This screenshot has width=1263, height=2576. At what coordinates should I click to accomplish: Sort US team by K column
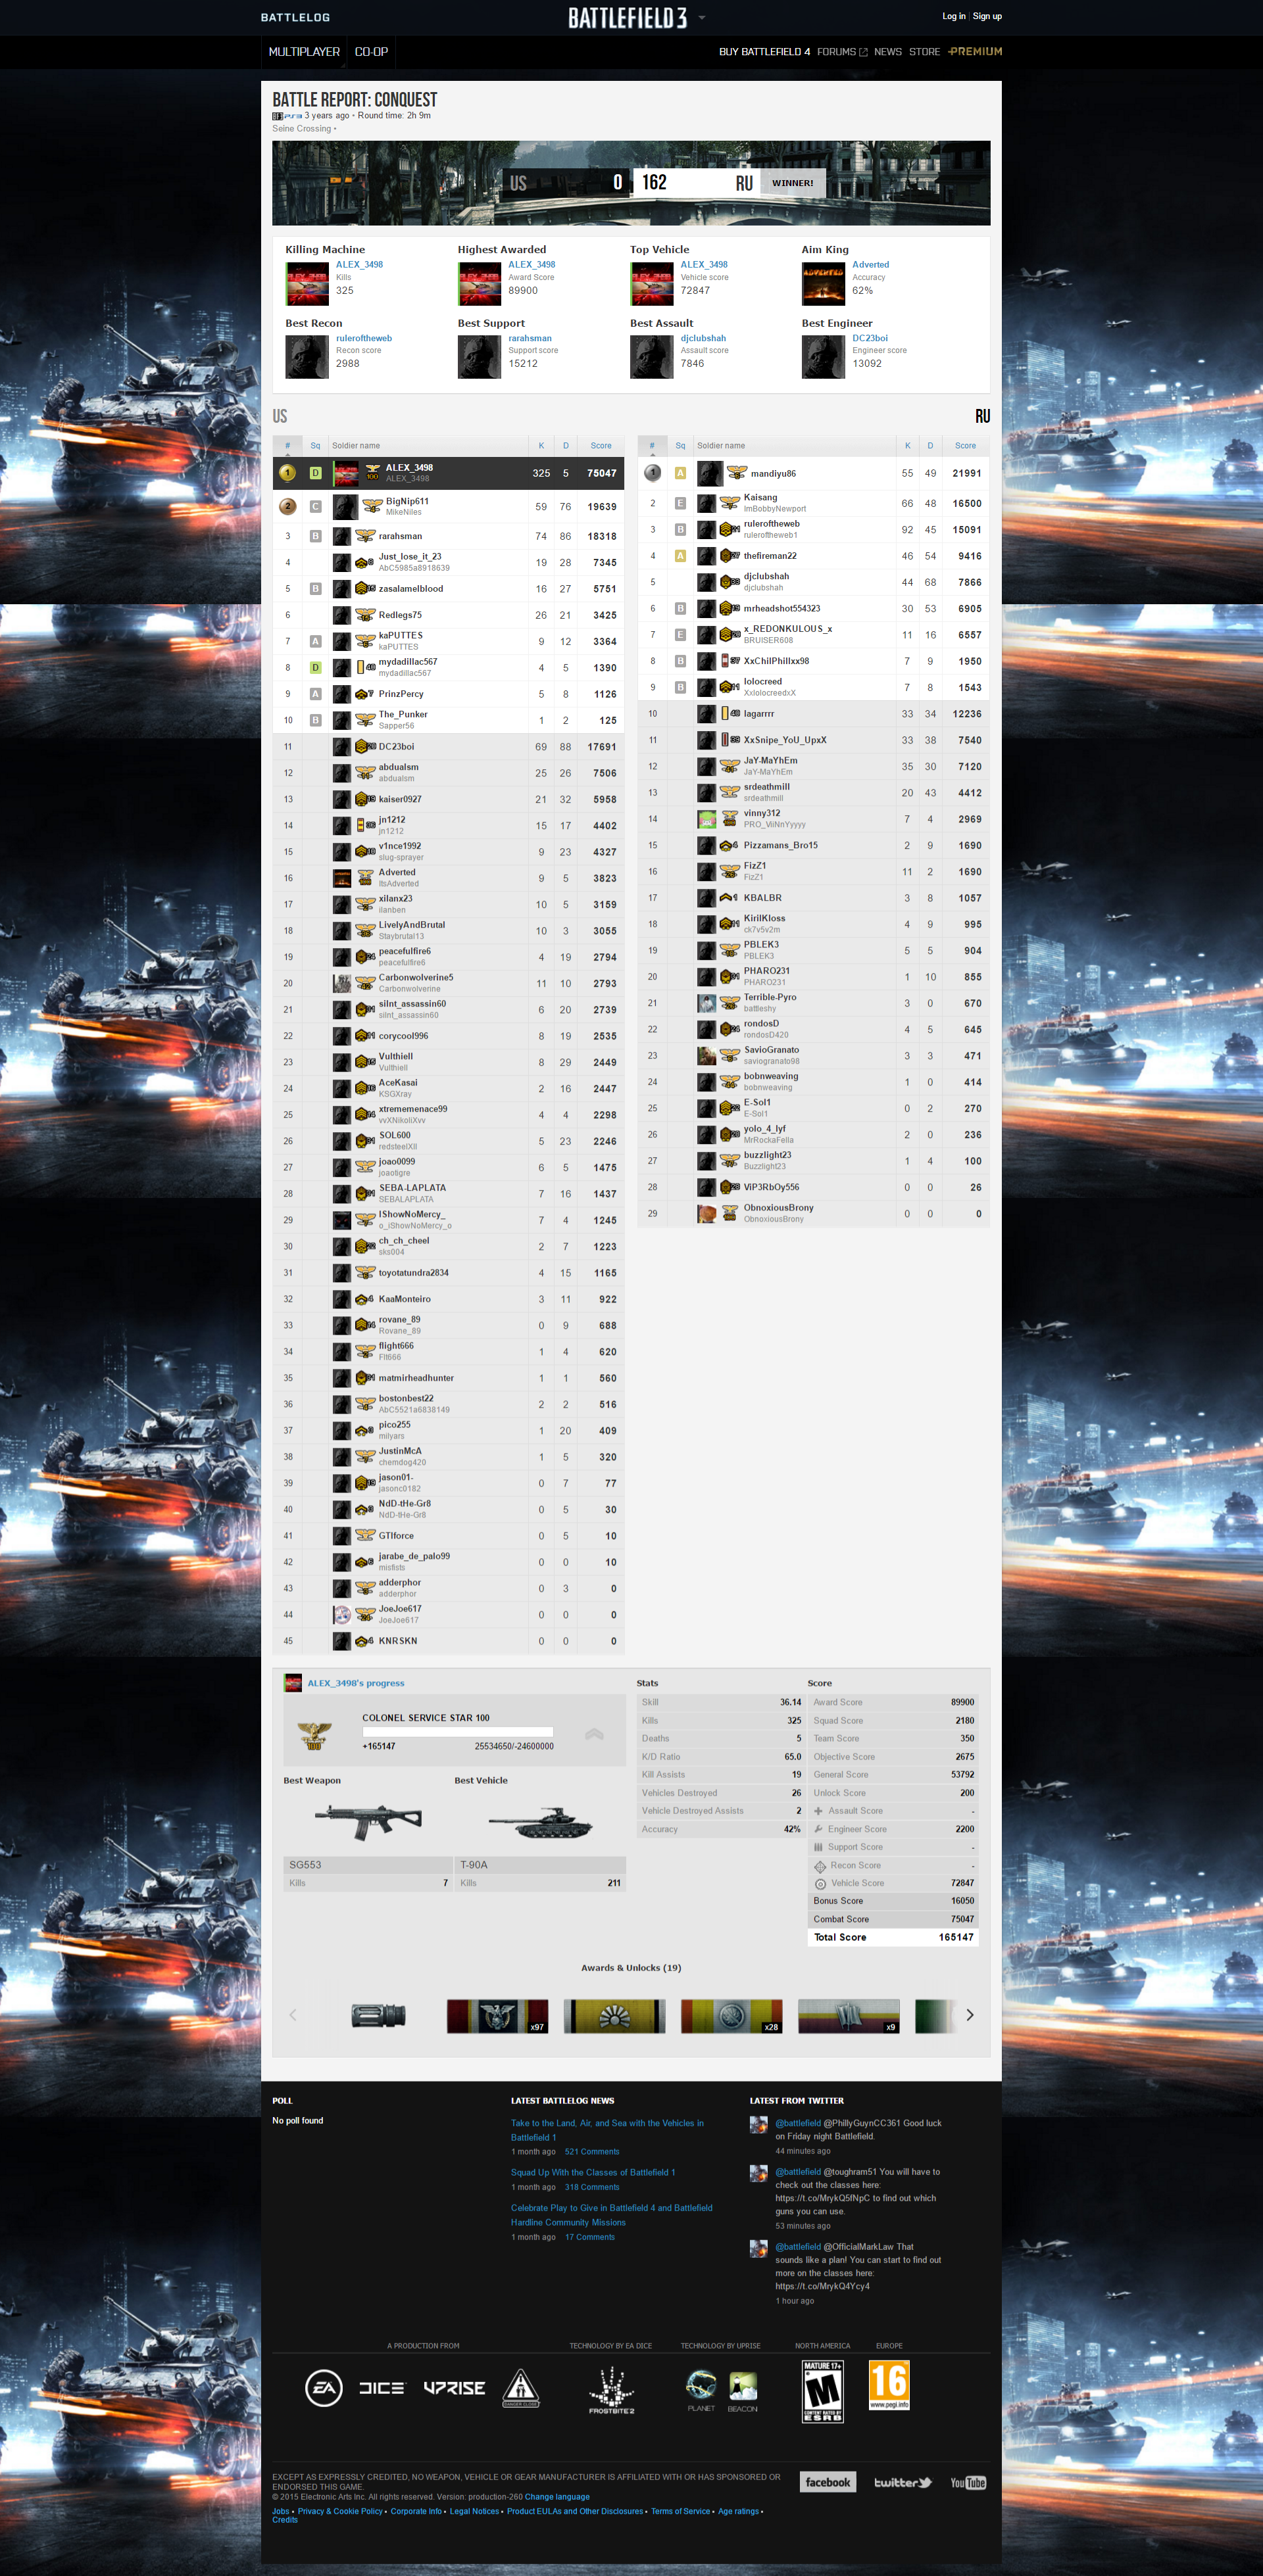click(x=541, y=446)
